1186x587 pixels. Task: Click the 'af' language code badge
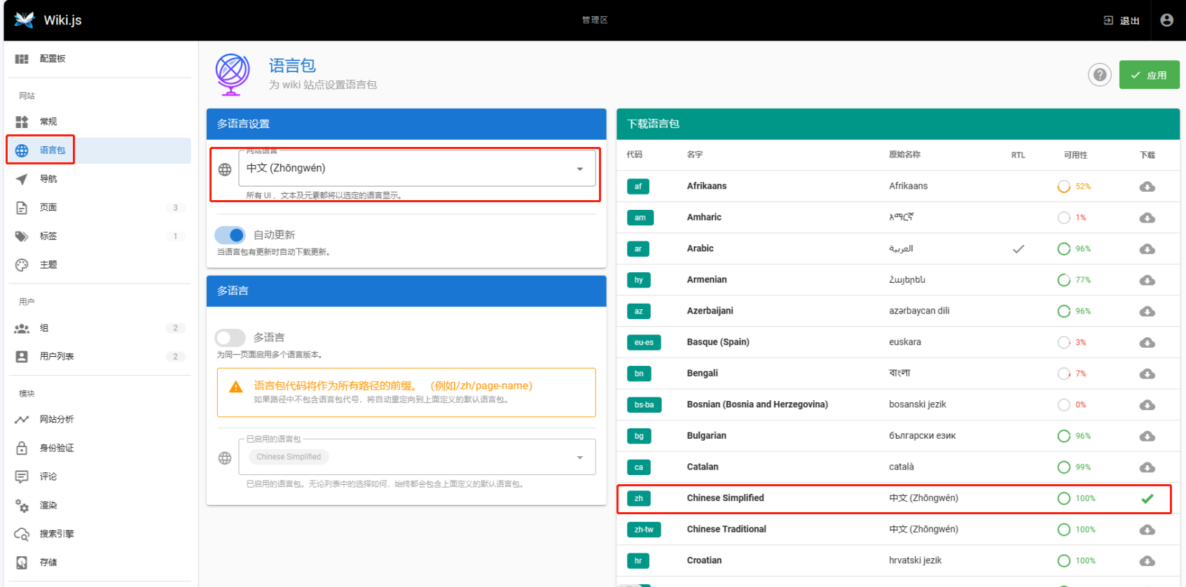tap(638, 186)
